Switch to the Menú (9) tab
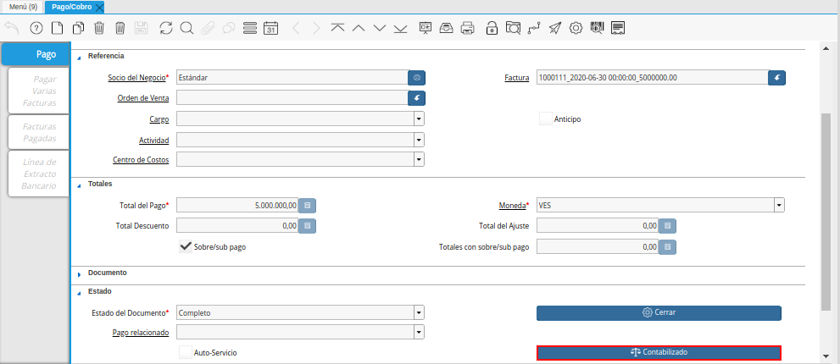Image resolution: width=840 pixels, height=364 pixels. click(x=23, y=7)
